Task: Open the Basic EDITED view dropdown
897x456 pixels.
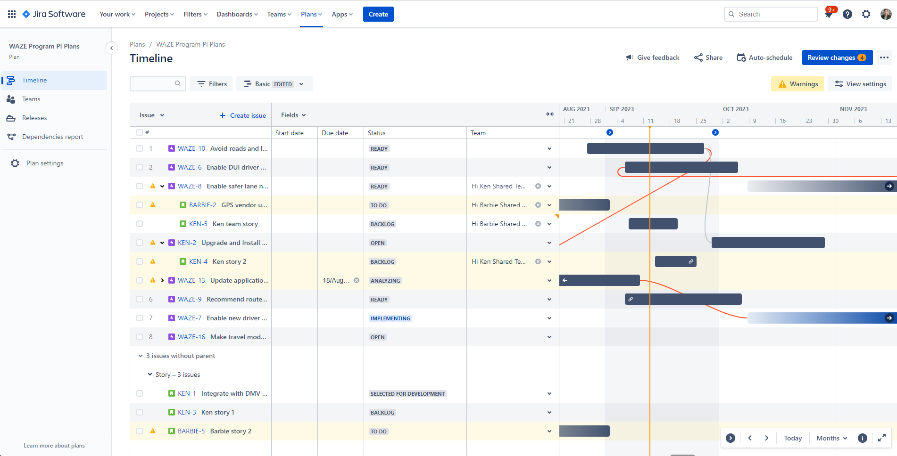Action: [274, 84]
